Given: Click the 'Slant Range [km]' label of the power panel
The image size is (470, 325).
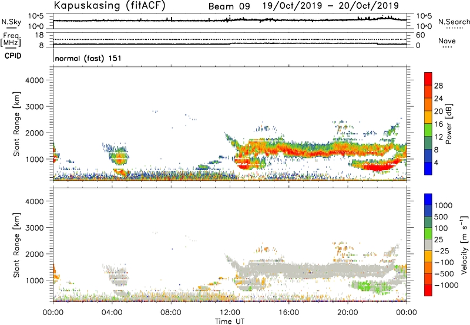Looking at the screenshot, I should click(x=16, y=124).
